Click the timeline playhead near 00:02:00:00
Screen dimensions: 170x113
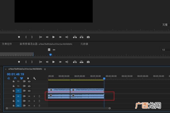pyautogui.click(x=104, y=79)
